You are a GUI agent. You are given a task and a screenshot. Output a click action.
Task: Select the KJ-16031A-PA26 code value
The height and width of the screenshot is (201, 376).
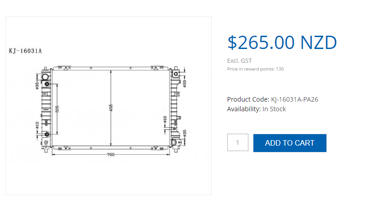point(294,99)
